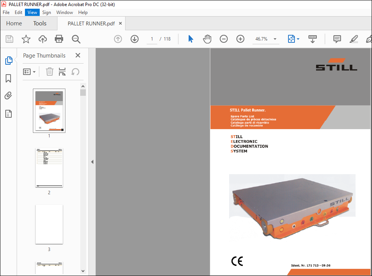Zoom in with the plus circle button

240,39
